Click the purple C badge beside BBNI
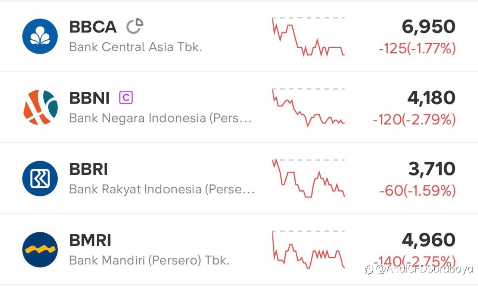 [126, 98]
